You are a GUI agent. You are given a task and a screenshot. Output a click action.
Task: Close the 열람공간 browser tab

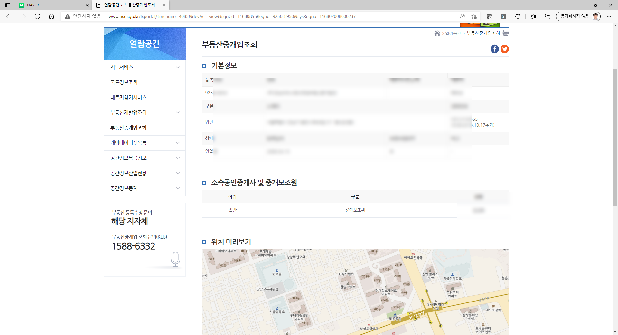[x=164, y=5]
